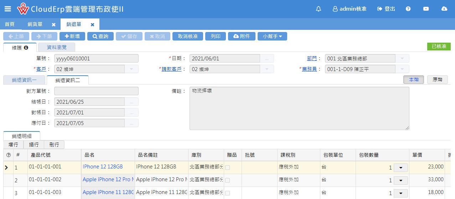Click the 新增 add button
455x199 pixels.
coord(72,36)
